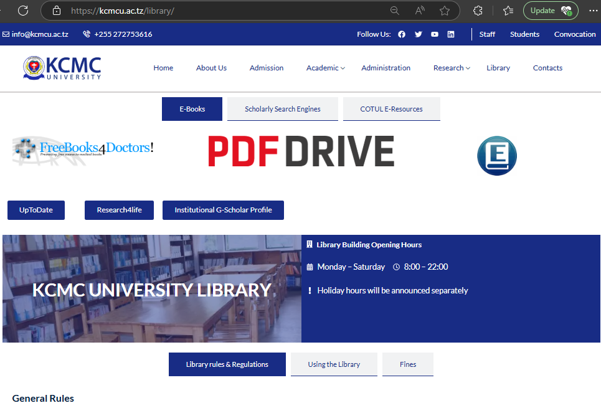This screenshot has height=403, width=601.
Task: Switch to Using the Library tab
Action: 334,364
